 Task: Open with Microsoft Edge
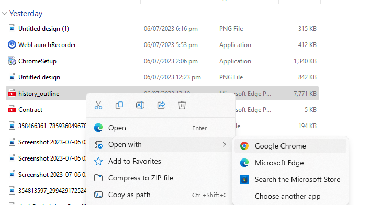[290, 163]
